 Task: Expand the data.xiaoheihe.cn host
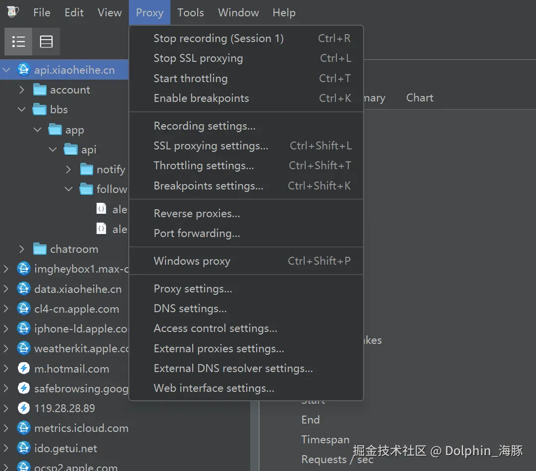[6, 289]
